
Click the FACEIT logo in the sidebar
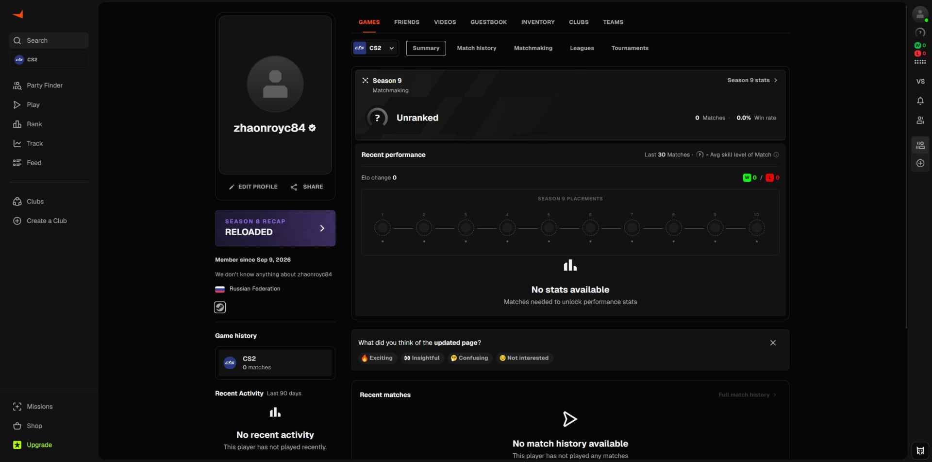(x=18, y=14)
